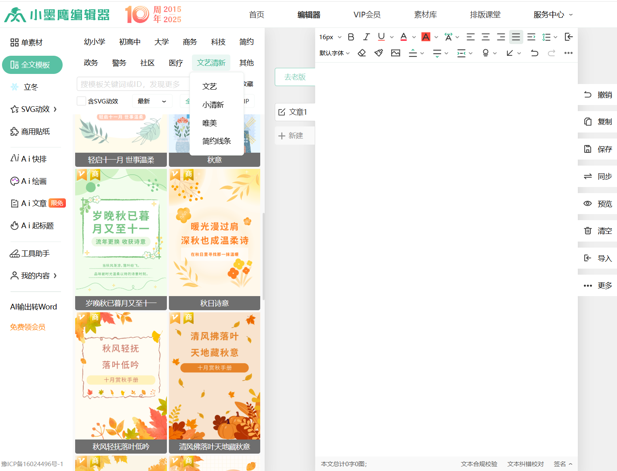617x471 pixels.
Task: Open the 最新 sort order dropdown
Action: tap(152, 101)
